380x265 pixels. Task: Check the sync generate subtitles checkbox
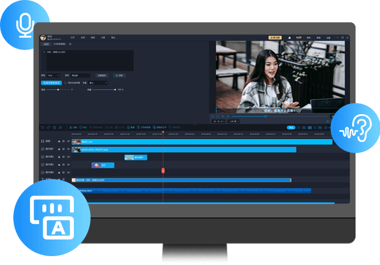coord(65,83)
